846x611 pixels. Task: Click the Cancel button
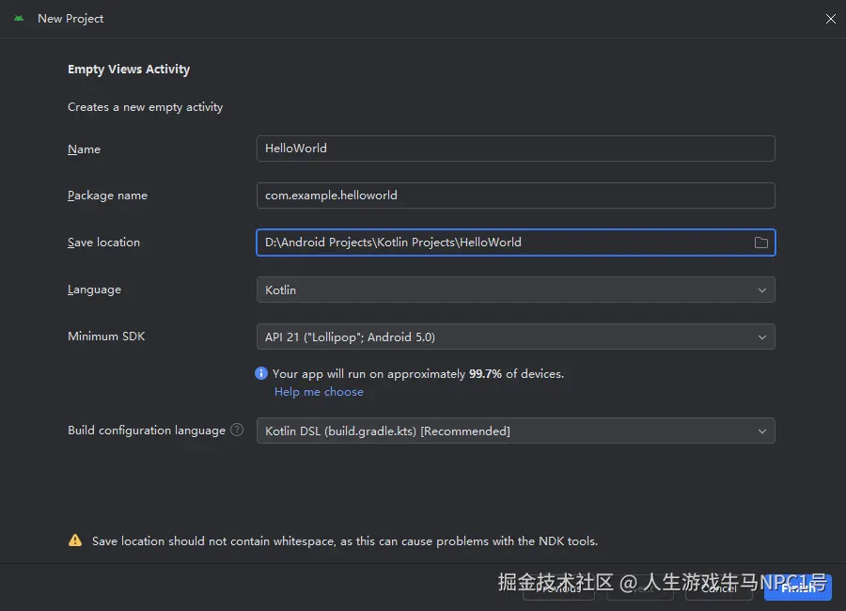pos(719,587)
